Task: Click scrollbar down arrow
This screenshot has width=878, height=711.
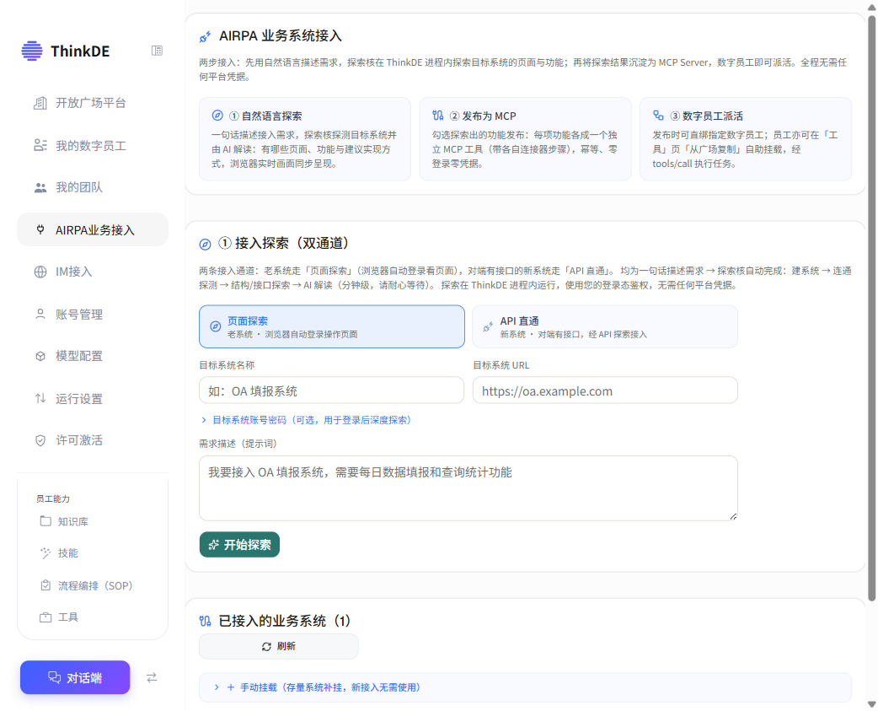Action: pyautogui.click(x=872, y=704)
